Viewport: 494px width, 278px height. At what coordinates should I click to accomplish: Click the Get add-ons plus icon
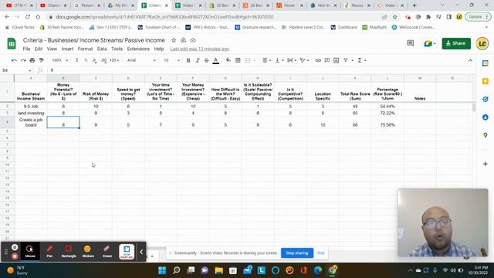[486, 164]
